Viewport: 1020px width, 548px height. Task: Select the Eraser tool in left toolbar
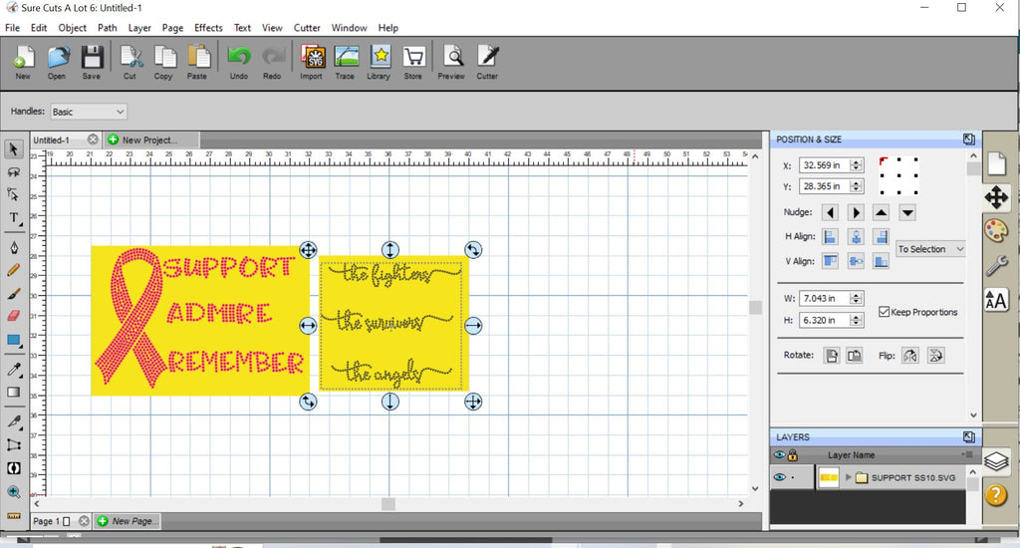pyautogui.click(x=14, y=315)
